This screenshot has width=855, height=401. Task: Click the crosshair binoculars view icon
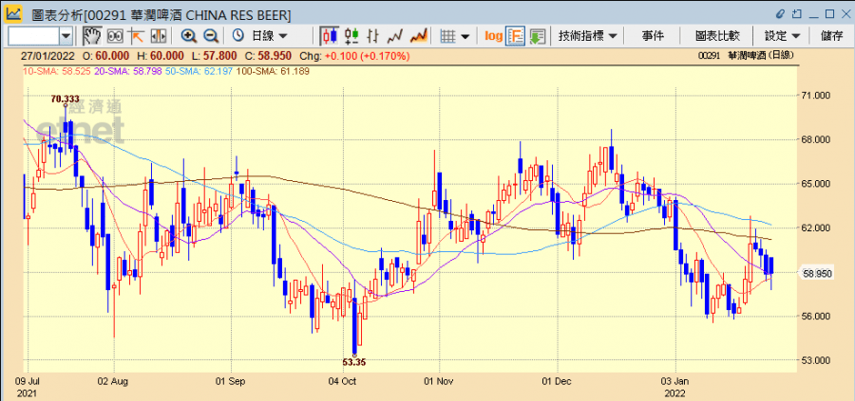[x=116, y=36]
